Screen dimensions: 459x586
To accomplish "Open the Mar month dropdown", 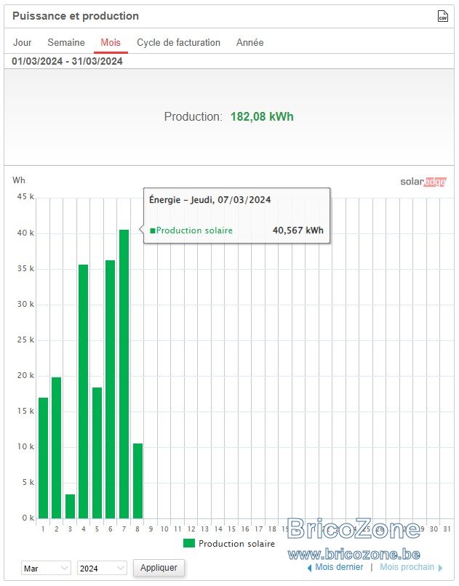I will pyautogui.click(x=46, y=568).
